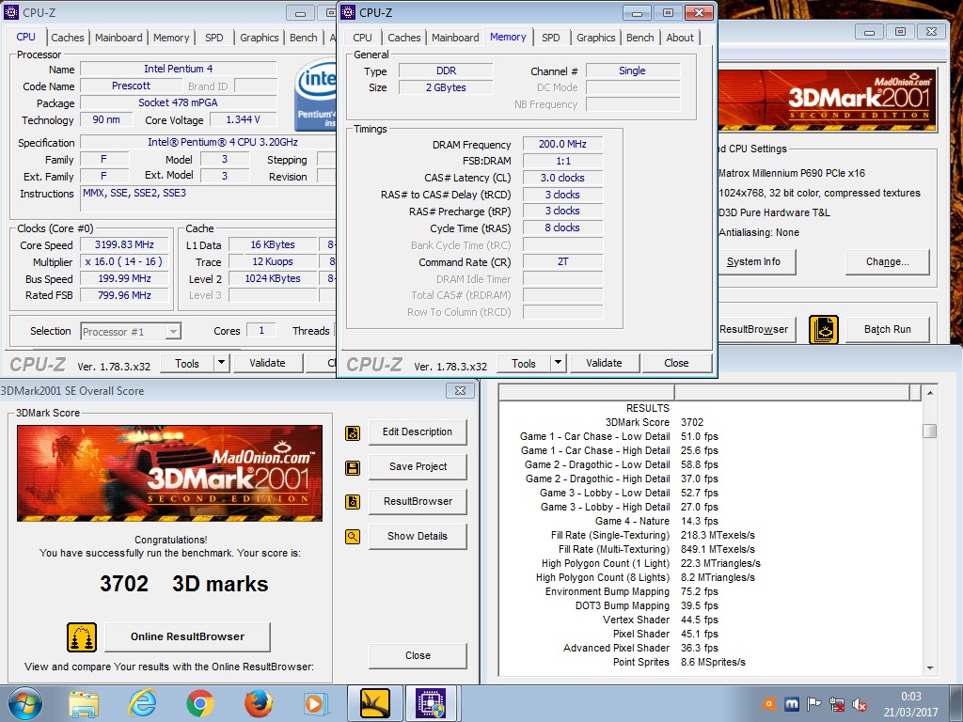
Task: Click the Change... button in 3DMark
Action: (x=888, y=262)
